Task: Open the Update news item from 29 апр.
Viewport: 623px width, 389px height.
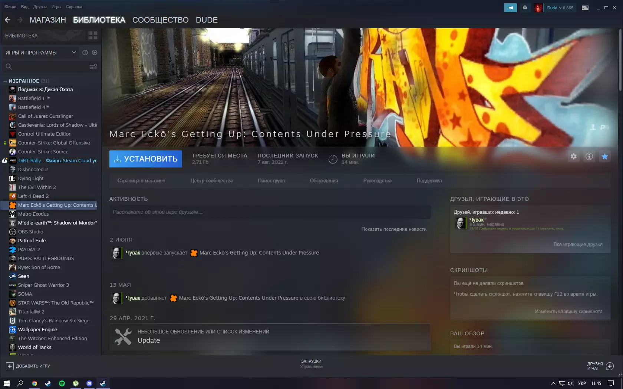Action: point(270,337)
